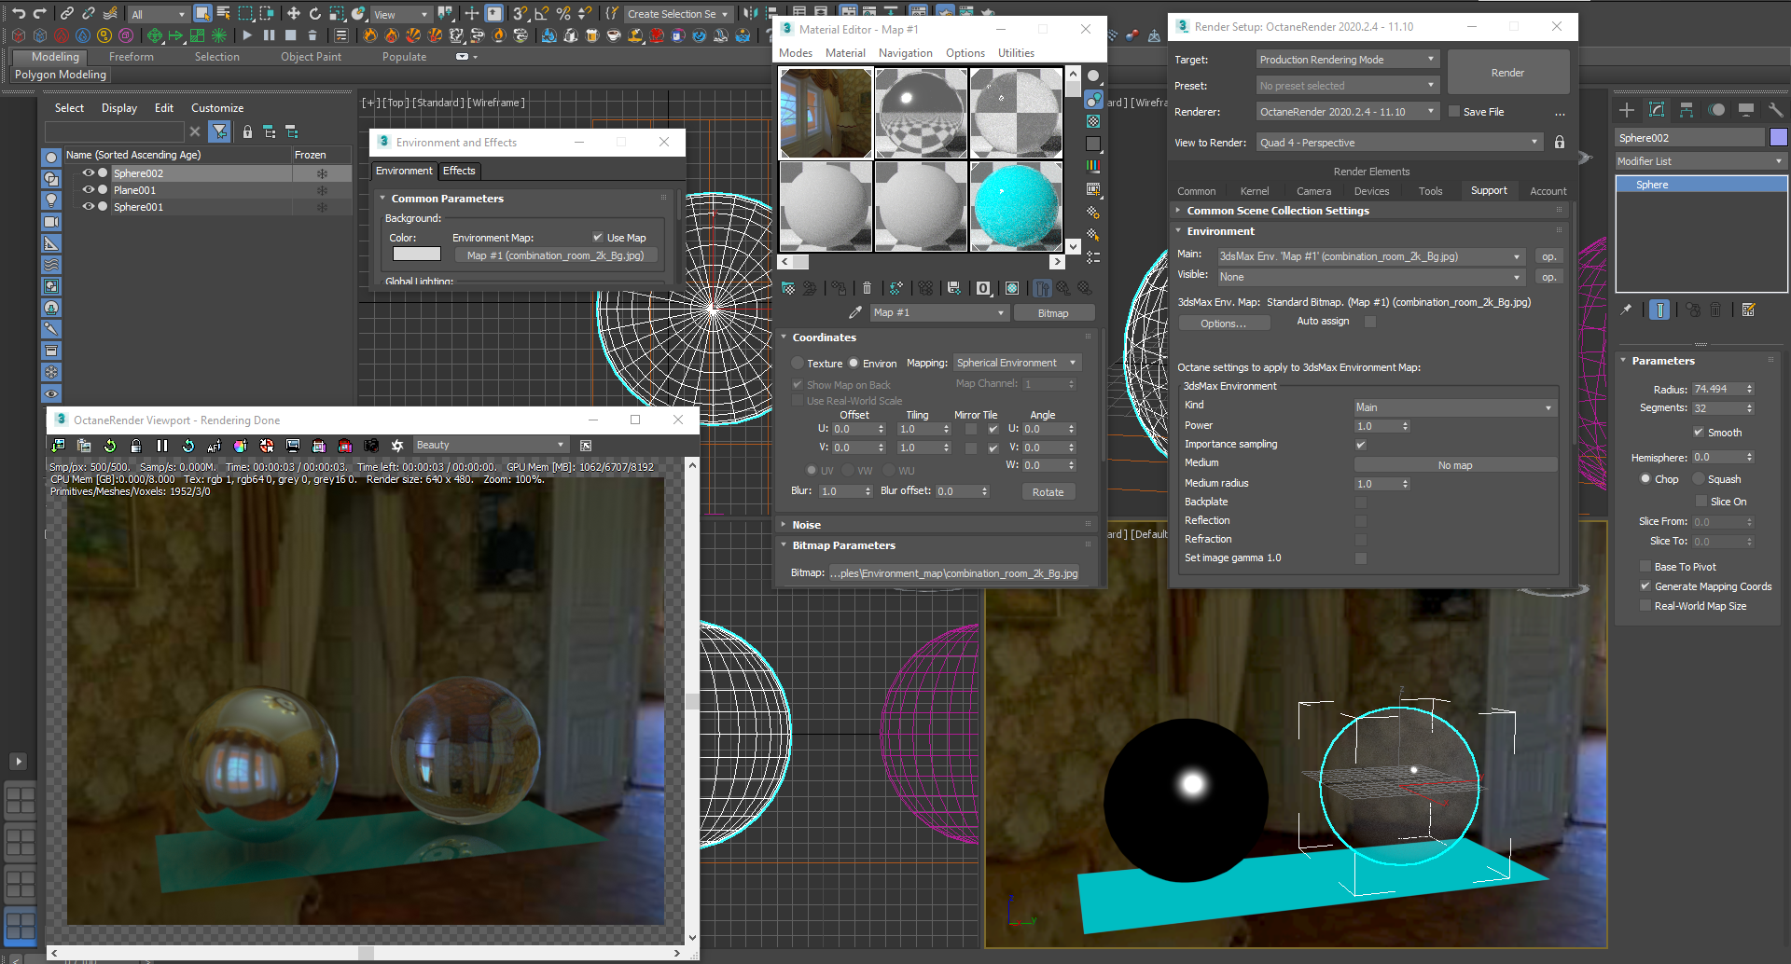Click the Undo arrow in main toolbar
The width and height of the screenshot is (1791, 964).
[x=18, y=13]
